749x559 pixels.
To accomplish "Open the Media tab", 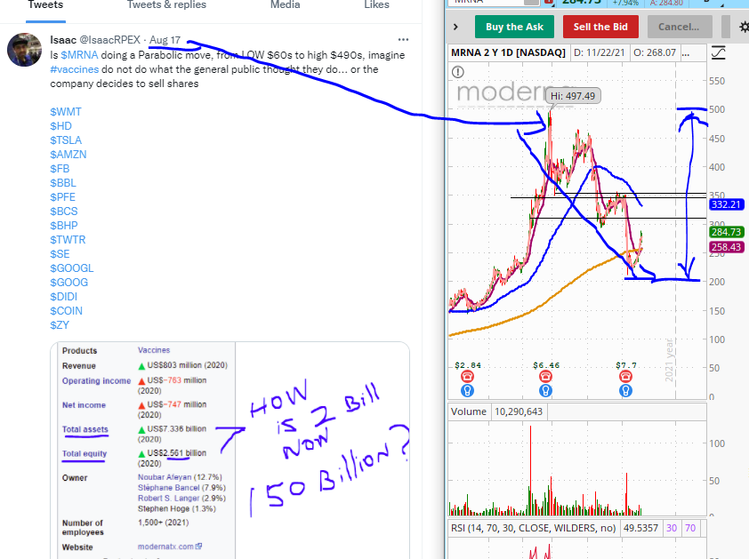I will [x=286, y=5].
